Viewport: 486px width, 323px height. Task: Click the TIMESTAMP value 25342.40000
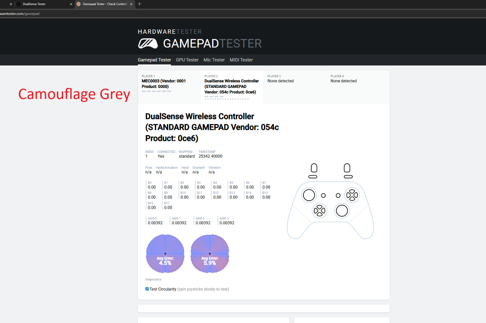[x=211, y=156]
